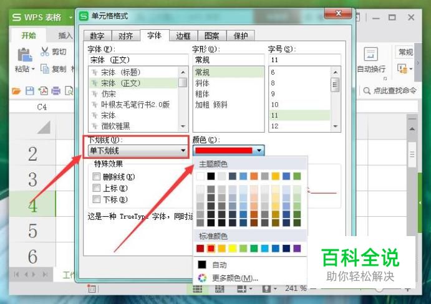Toggle the 下标 subscript checkbox
431x304 pixels.
[x=96, y=199]
